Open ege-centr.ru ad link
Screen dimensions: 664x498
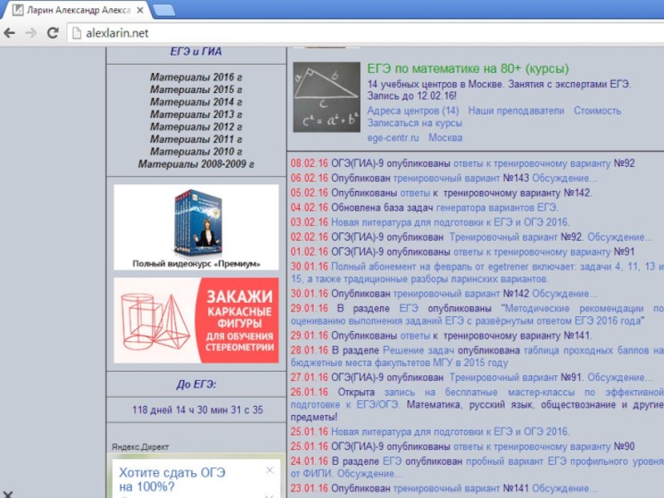pos(393,138)
